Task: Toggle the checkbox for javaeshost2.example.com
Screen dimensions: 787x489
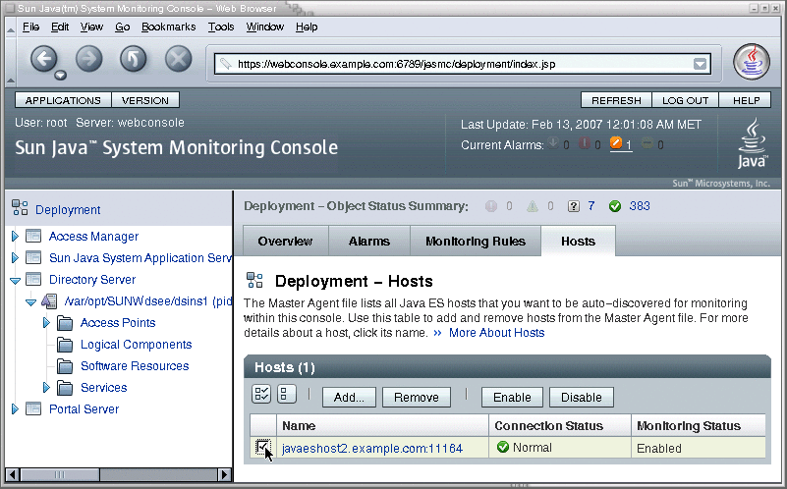Action: click(x=262, y=447)
